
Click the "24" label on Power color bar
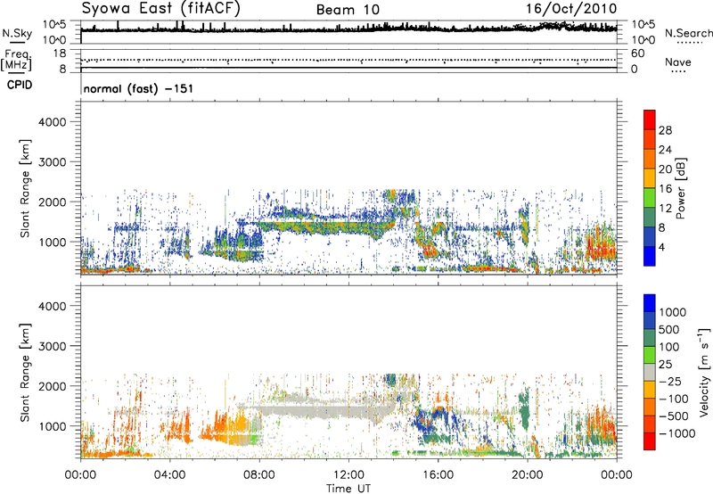tap(665, 150)
